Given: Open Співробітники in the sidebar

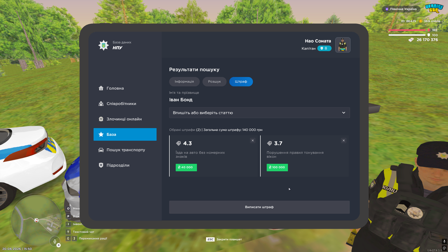Looking at the screenshot, I should (x=125, y=104).
